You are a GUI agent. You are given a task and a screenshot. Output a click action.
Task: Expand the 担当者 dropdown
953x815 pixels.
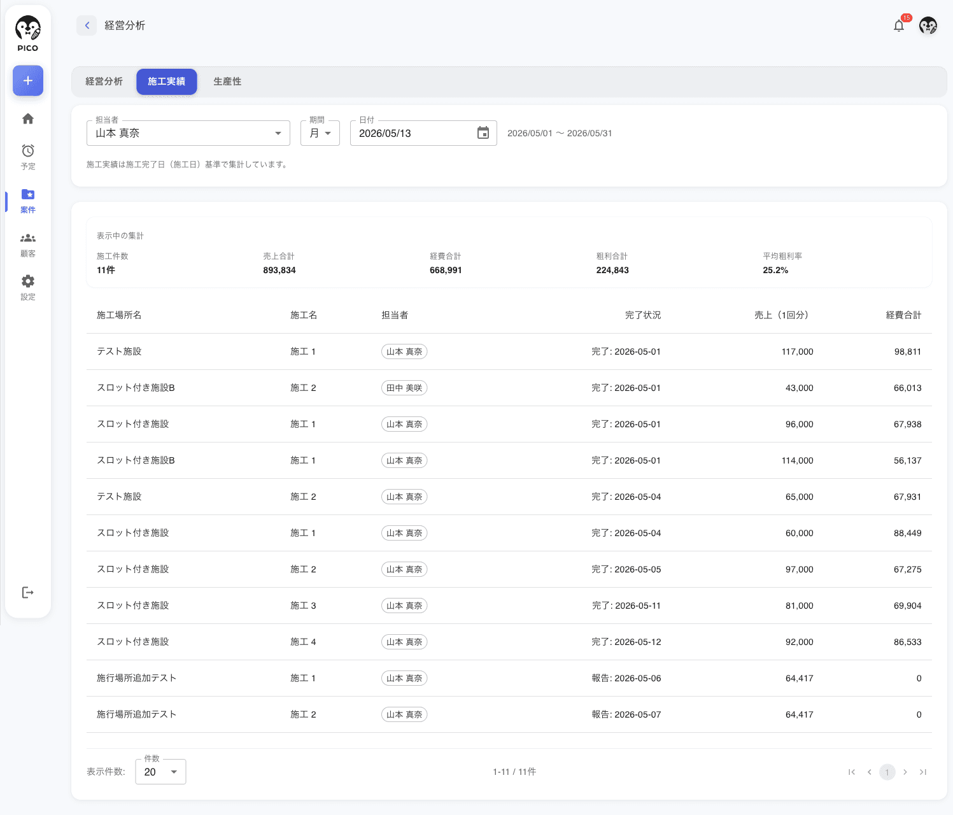click(188, 133)
